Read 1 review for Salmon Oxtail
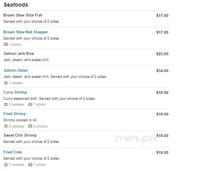207x171 pixels. click(16, 83)
